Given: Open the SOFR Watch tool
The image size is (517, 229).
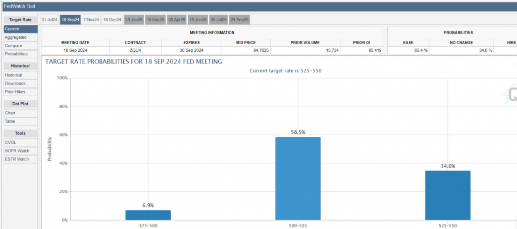Looking at the screenshot, I should tap(20, 150).
